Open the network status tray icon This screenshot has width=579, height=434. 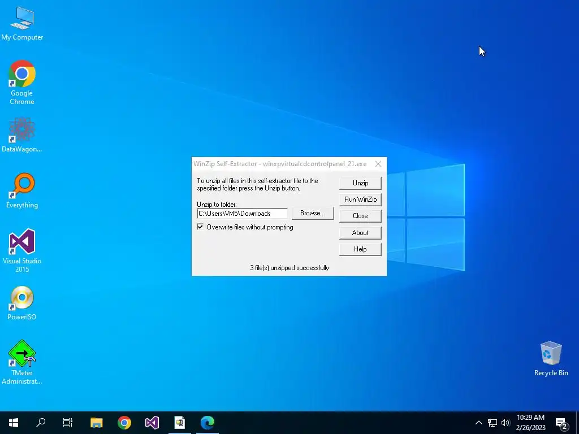(x=492, y=423)
